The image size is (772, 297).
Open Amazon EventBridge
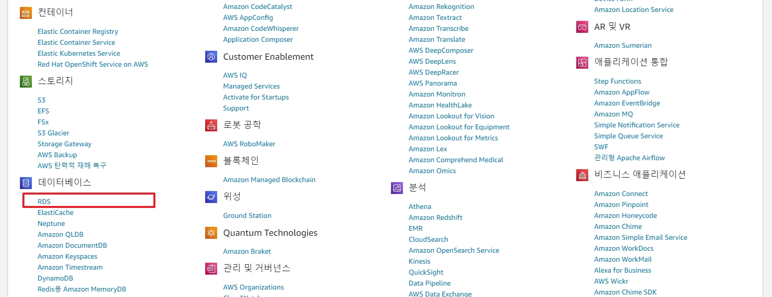pos(627,103)
